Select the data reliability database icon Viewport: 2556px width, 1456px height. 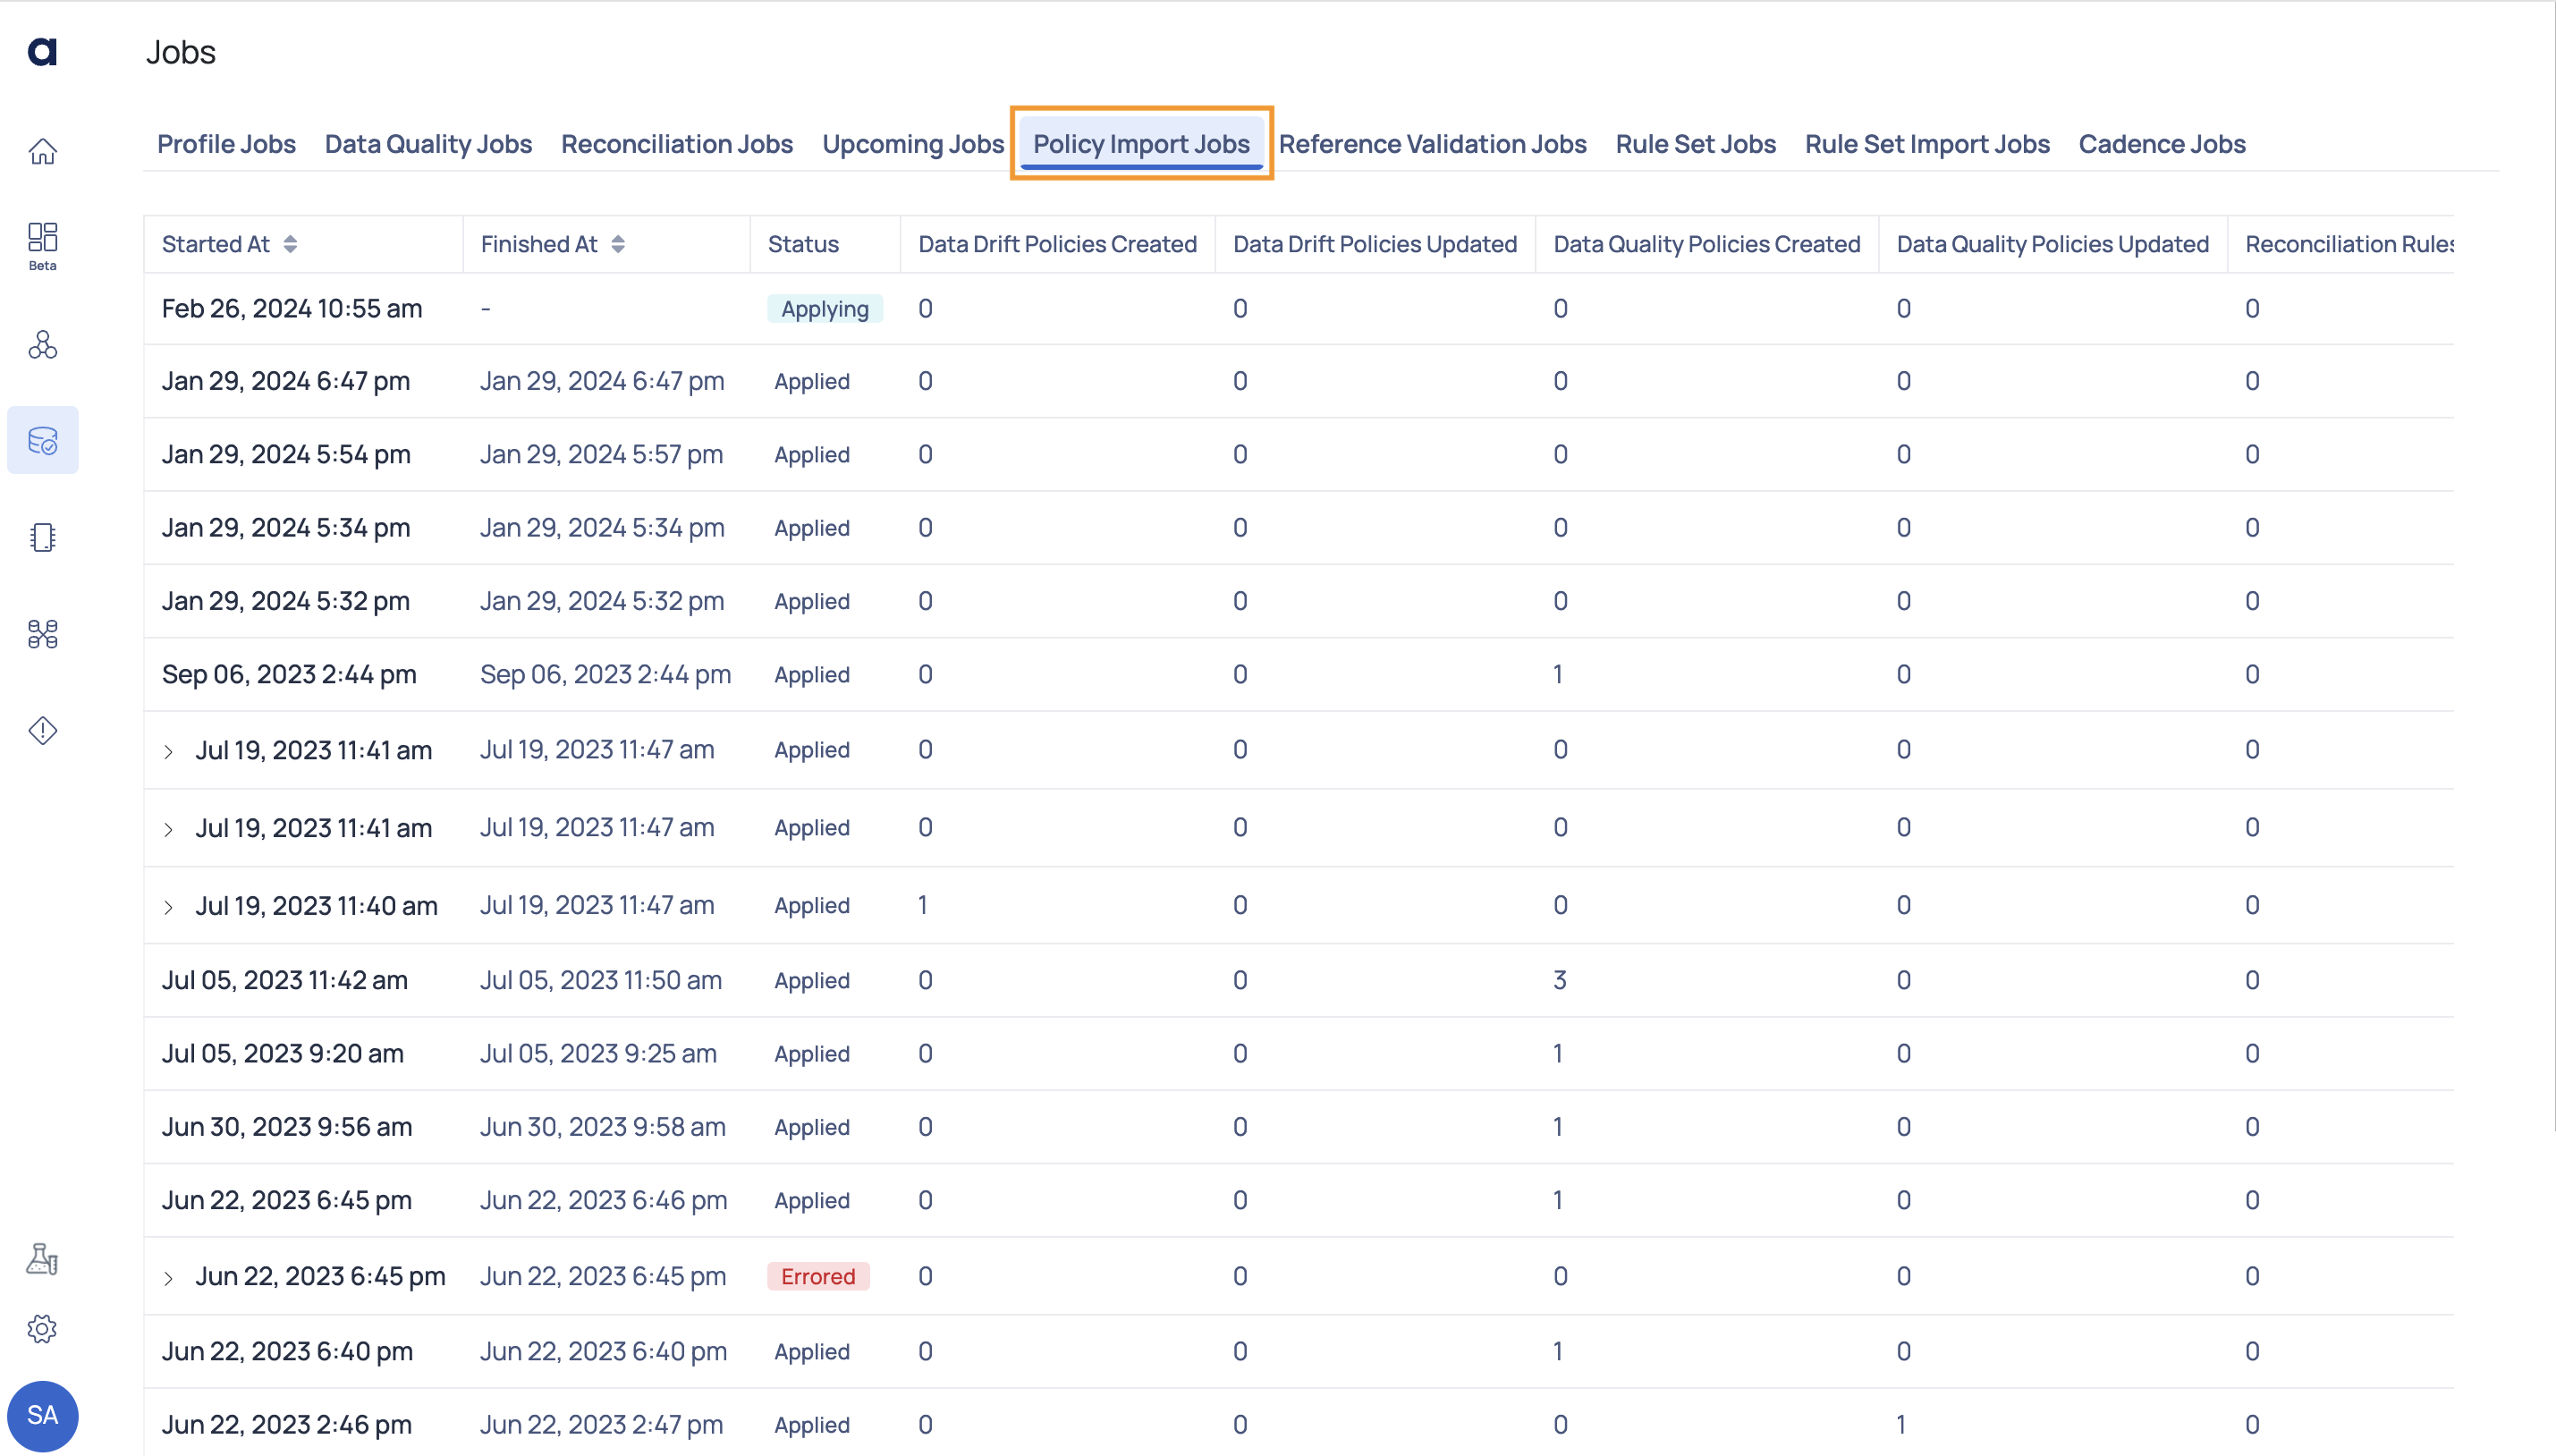pos(42,440)
